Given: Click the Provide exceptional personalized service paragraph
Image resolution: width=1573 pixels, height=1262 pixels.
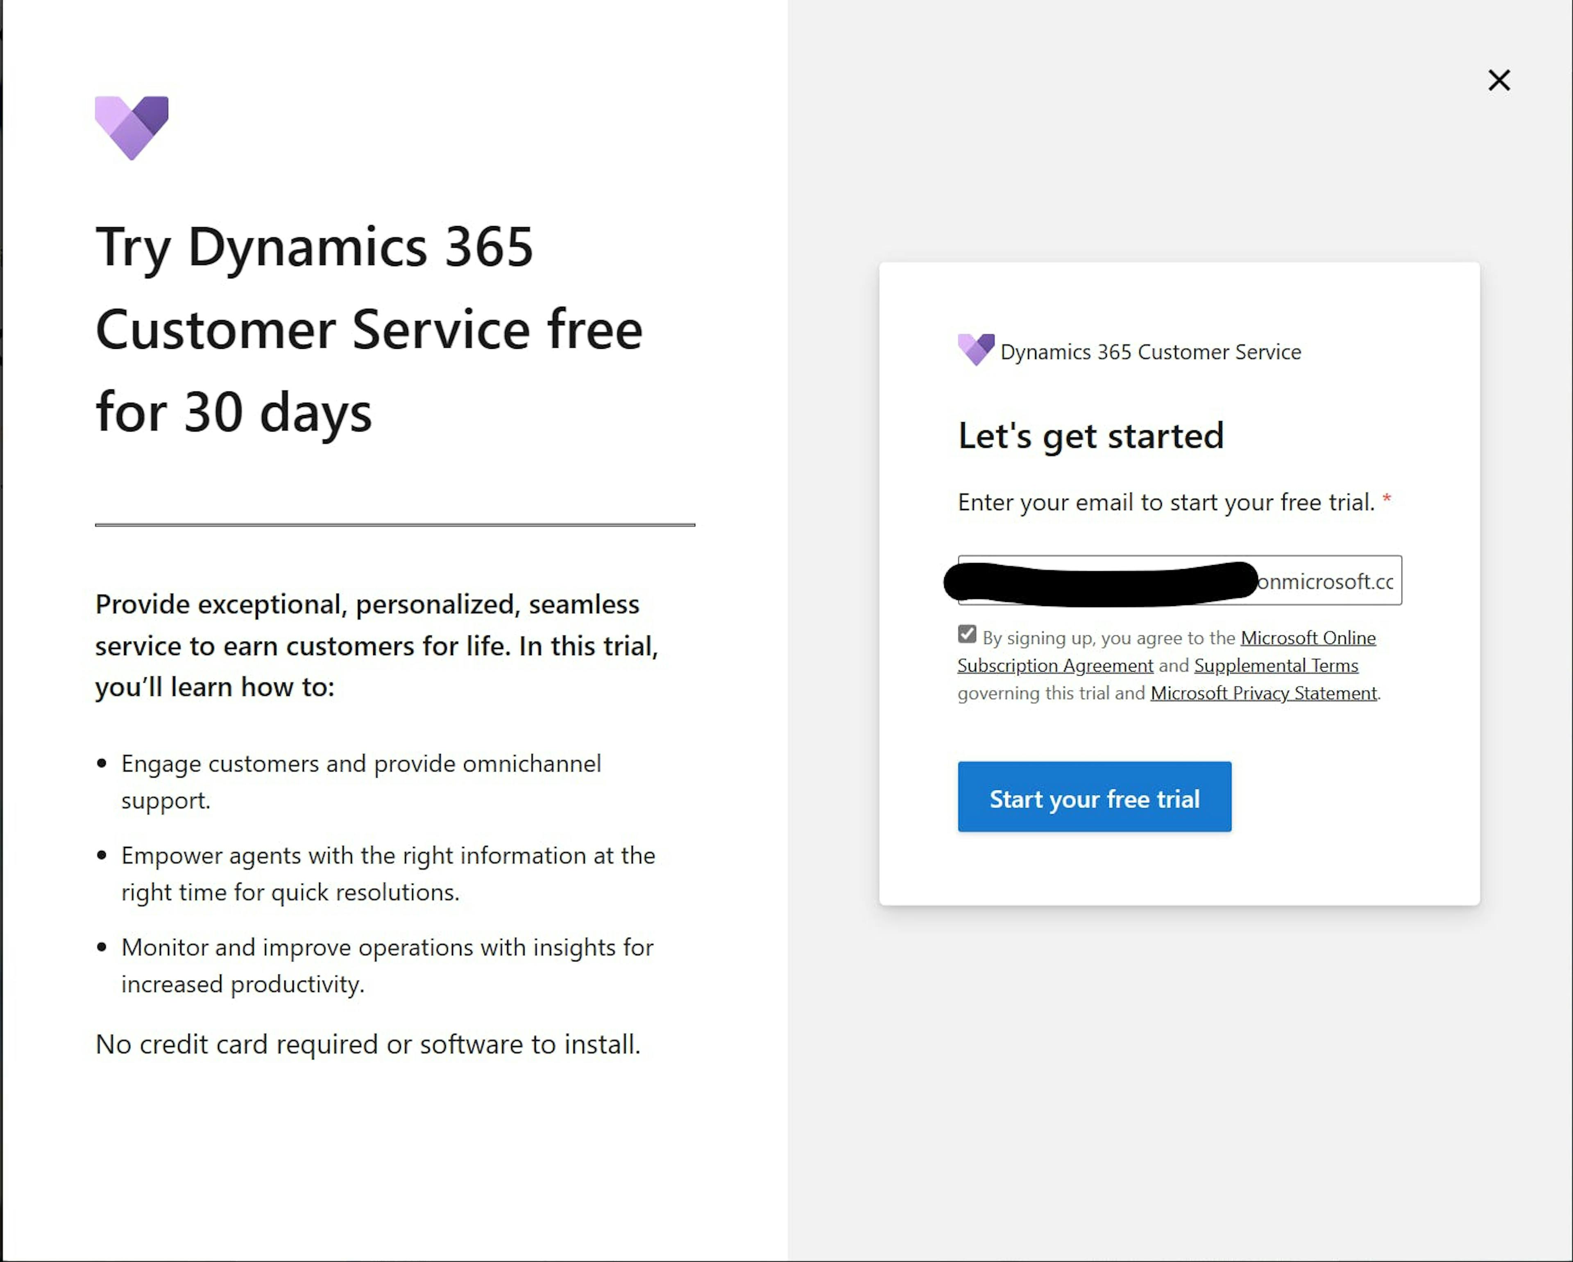Looking at the screenshot, I should tap(377, 646).
